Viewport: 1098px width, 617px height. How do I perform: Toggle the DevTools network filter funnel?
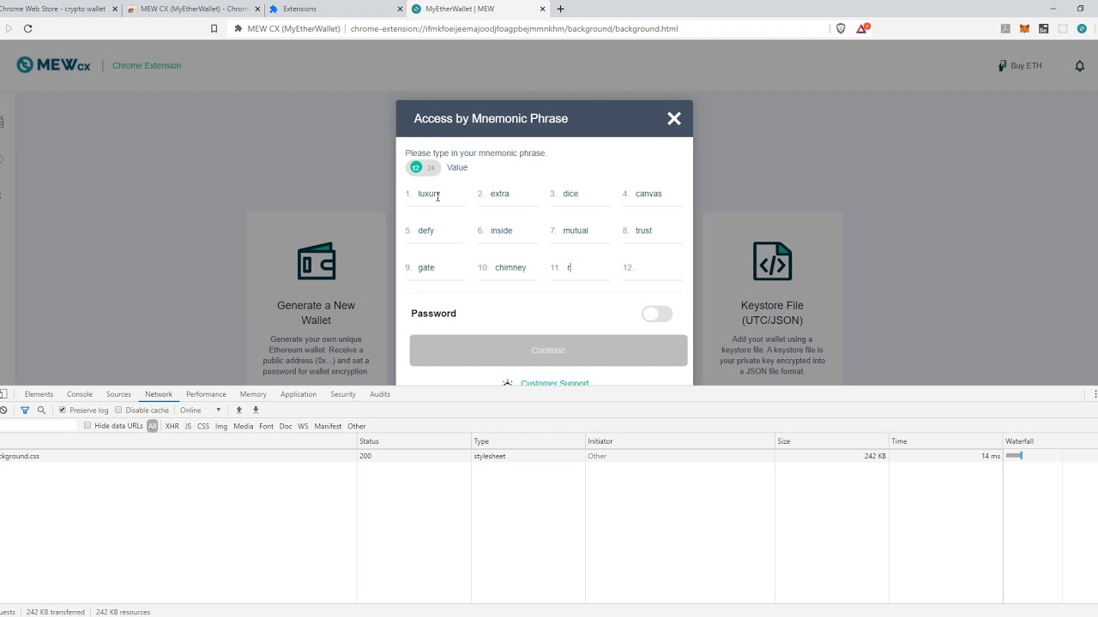[25, 410]
